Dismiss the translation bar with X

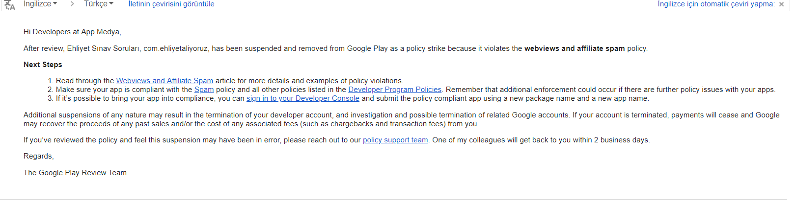781,4
